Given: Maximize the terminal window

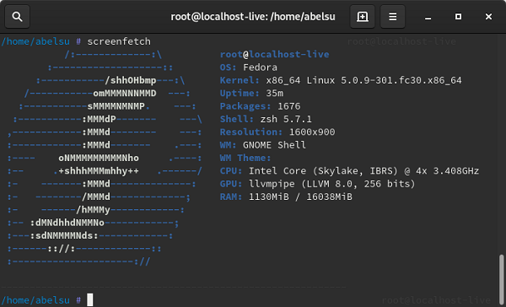Looking at the screenshot, I should (458, 17).
